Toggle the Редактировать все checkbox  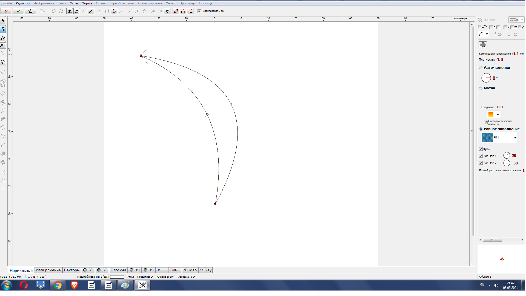[199, 11]
